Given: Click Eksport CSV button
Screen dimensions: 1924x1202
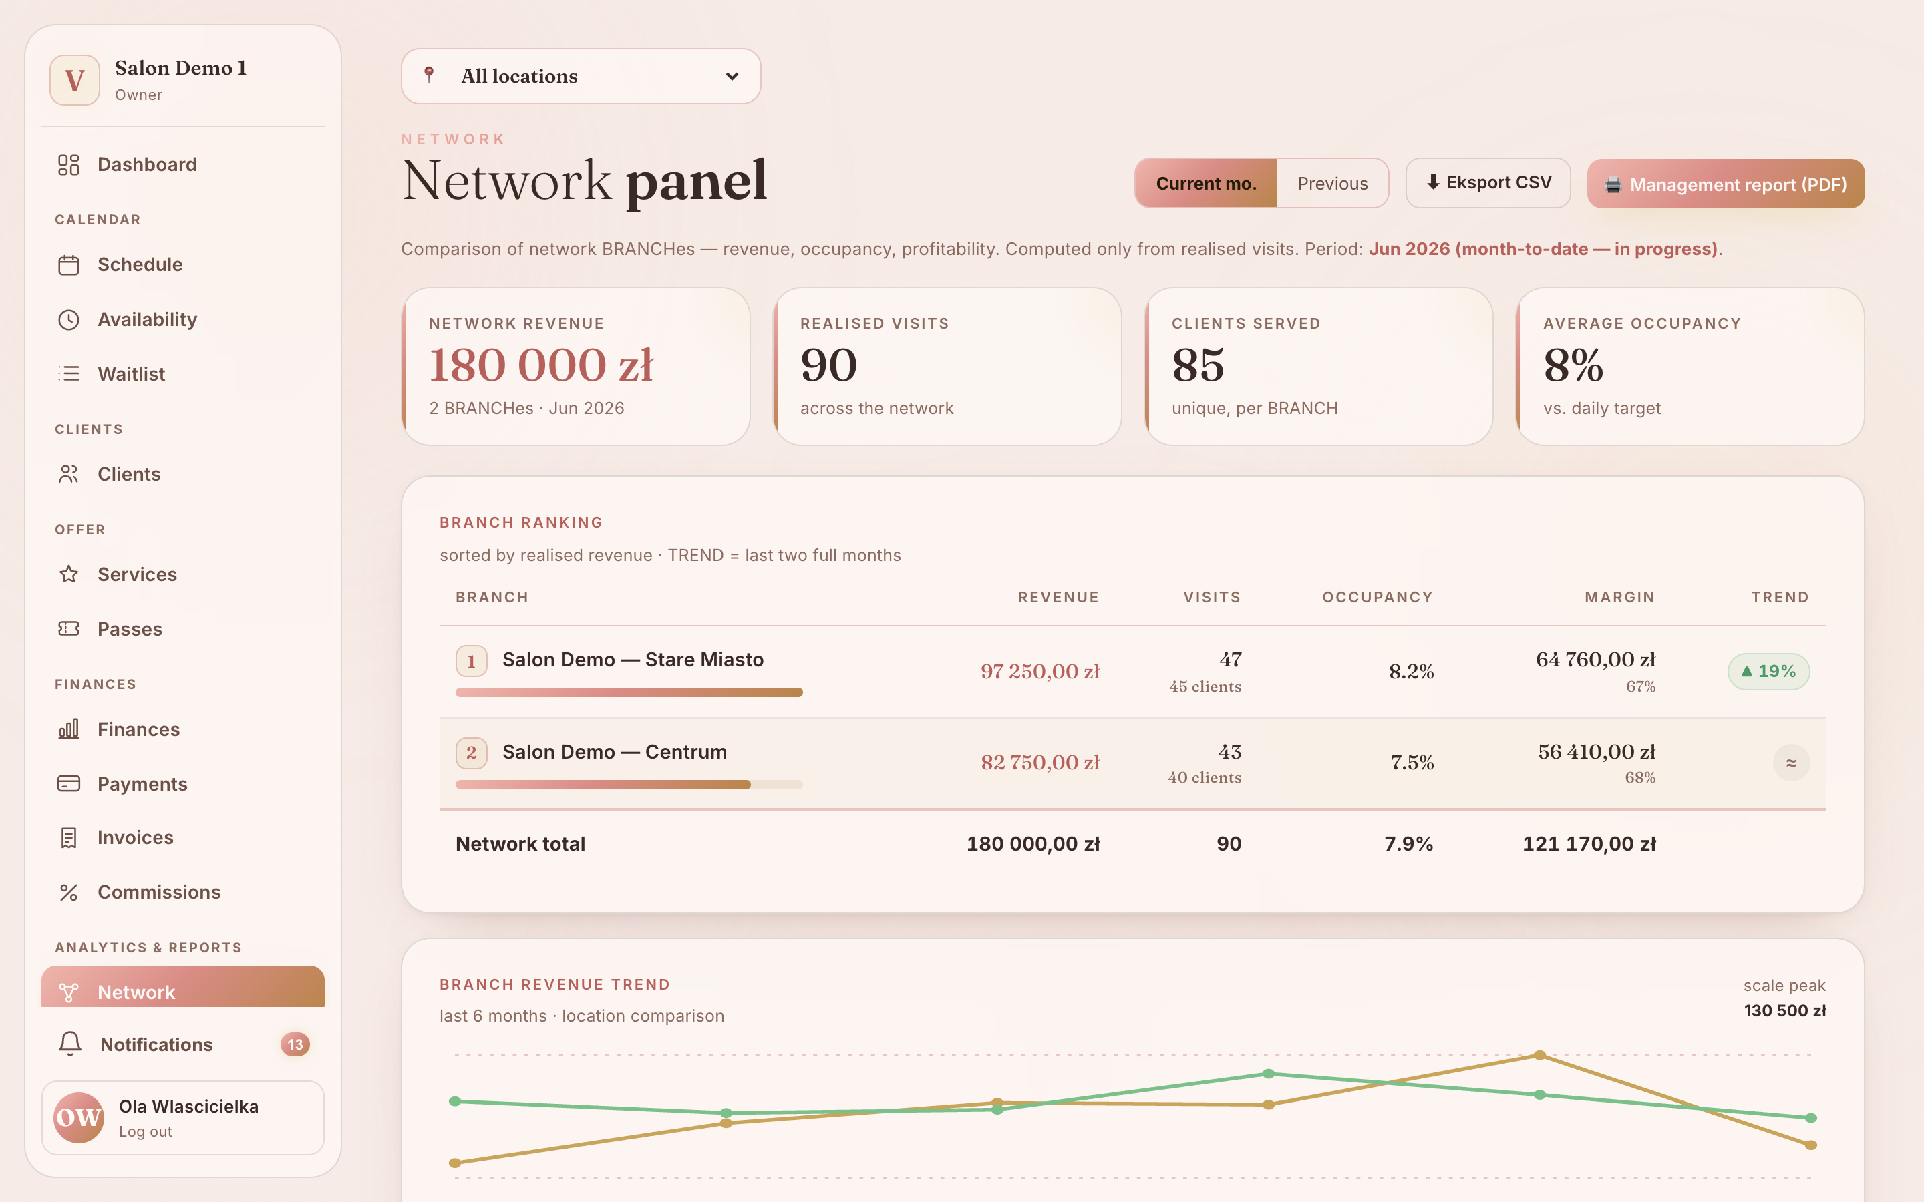Looking at the screenshot, I should tap(1488, 183).
